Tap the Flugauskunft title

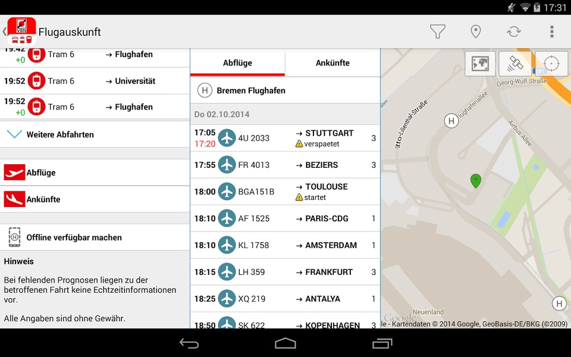(70, 32)
